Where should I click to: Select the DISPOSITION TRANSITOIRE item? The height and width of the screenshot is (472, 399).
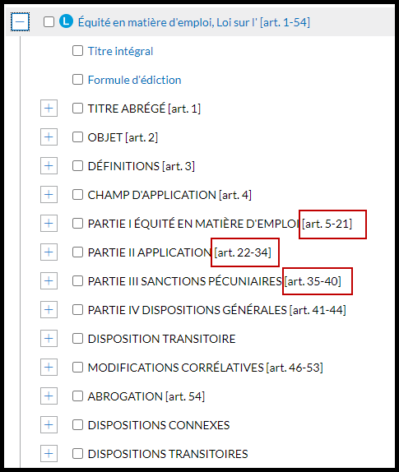click(162, 339)
